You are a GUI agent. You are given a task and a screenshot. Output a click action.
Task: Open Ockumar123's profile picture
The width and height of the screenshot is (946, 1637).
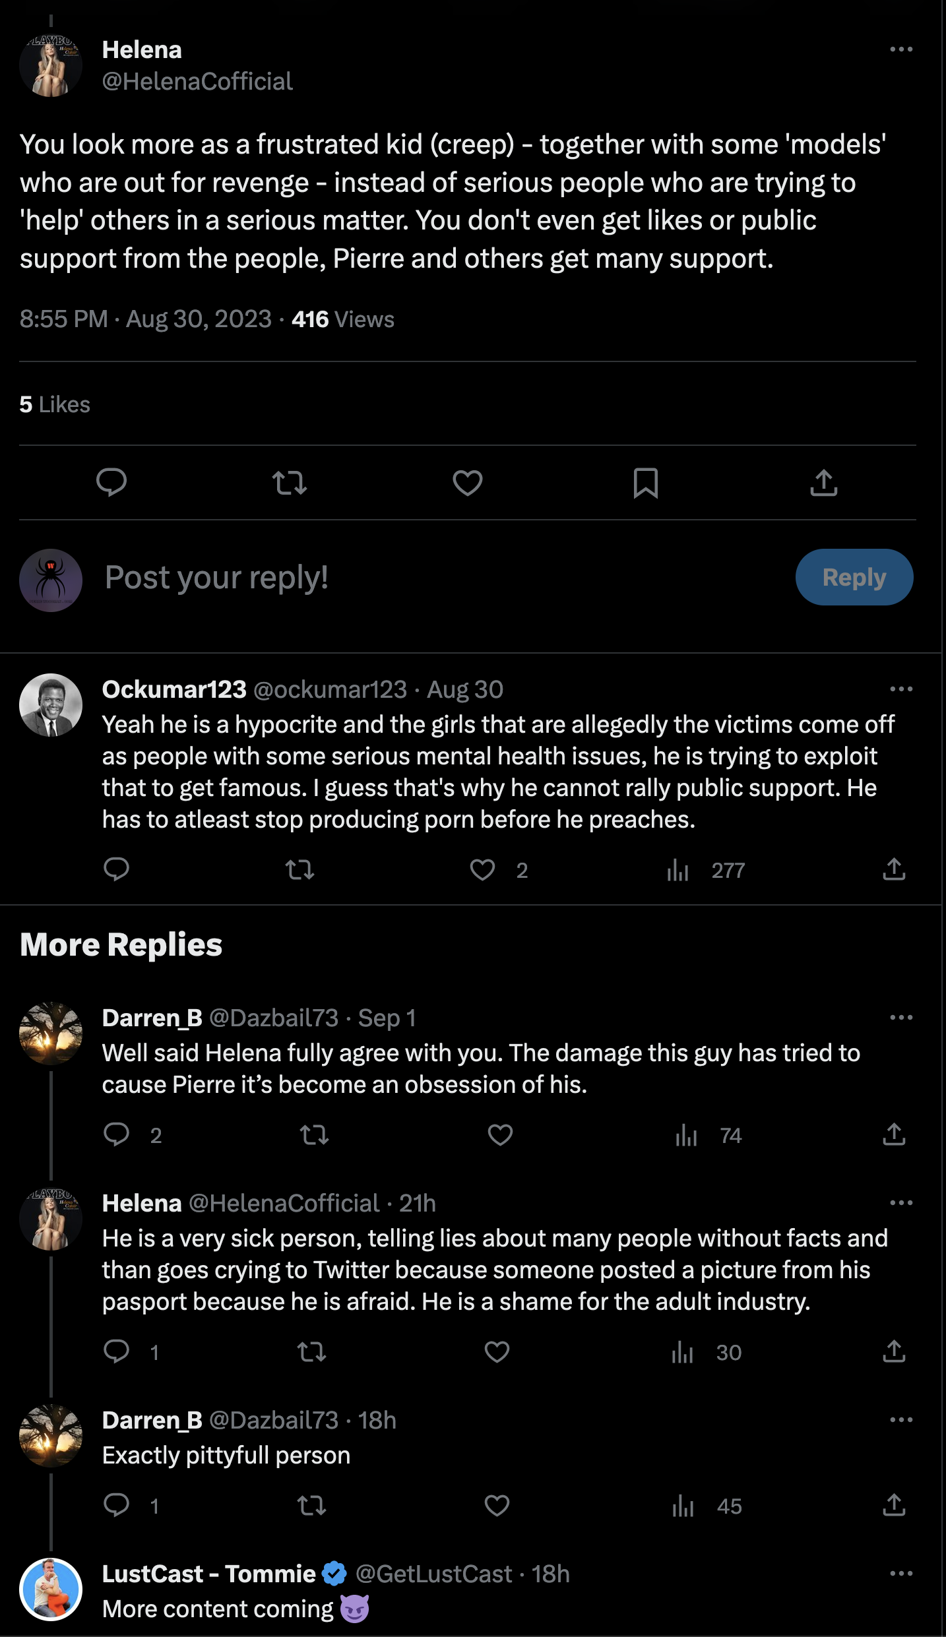(x=51, y=705)
